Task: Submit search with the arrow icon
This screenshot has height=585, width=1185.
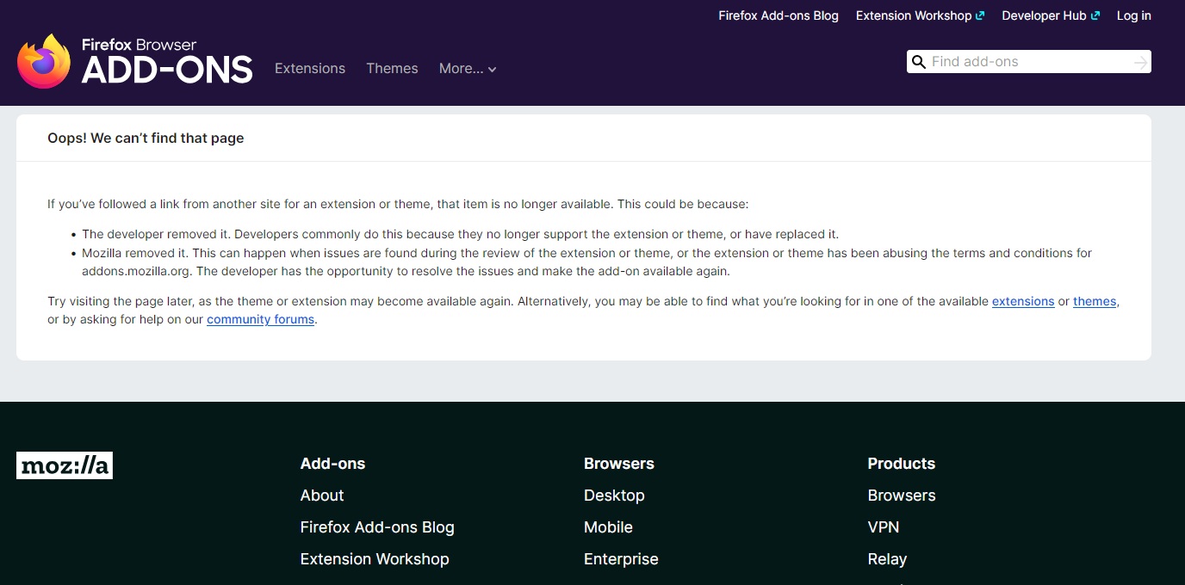Action: 1140,62
